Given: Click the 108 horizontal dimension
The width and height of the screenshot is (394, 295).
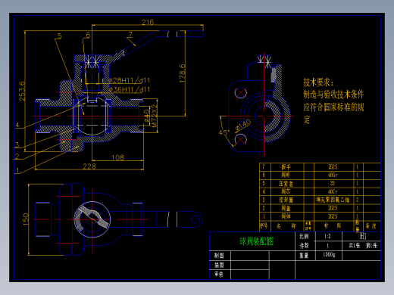Looking at the screenshot, I should [118, 157].
